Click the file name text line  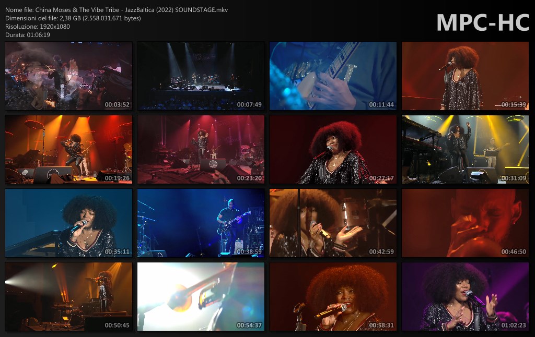pyautogui.click(x=117, y=10)
